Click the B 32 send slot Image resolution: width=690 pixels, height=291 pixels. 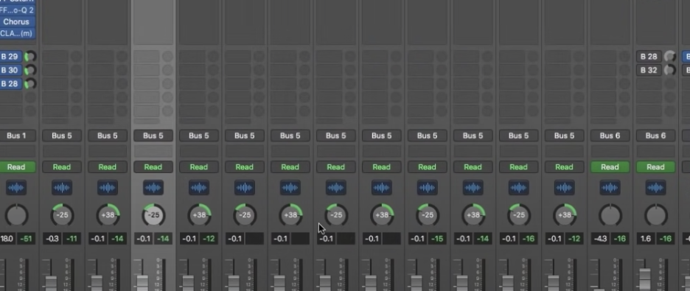649,70
